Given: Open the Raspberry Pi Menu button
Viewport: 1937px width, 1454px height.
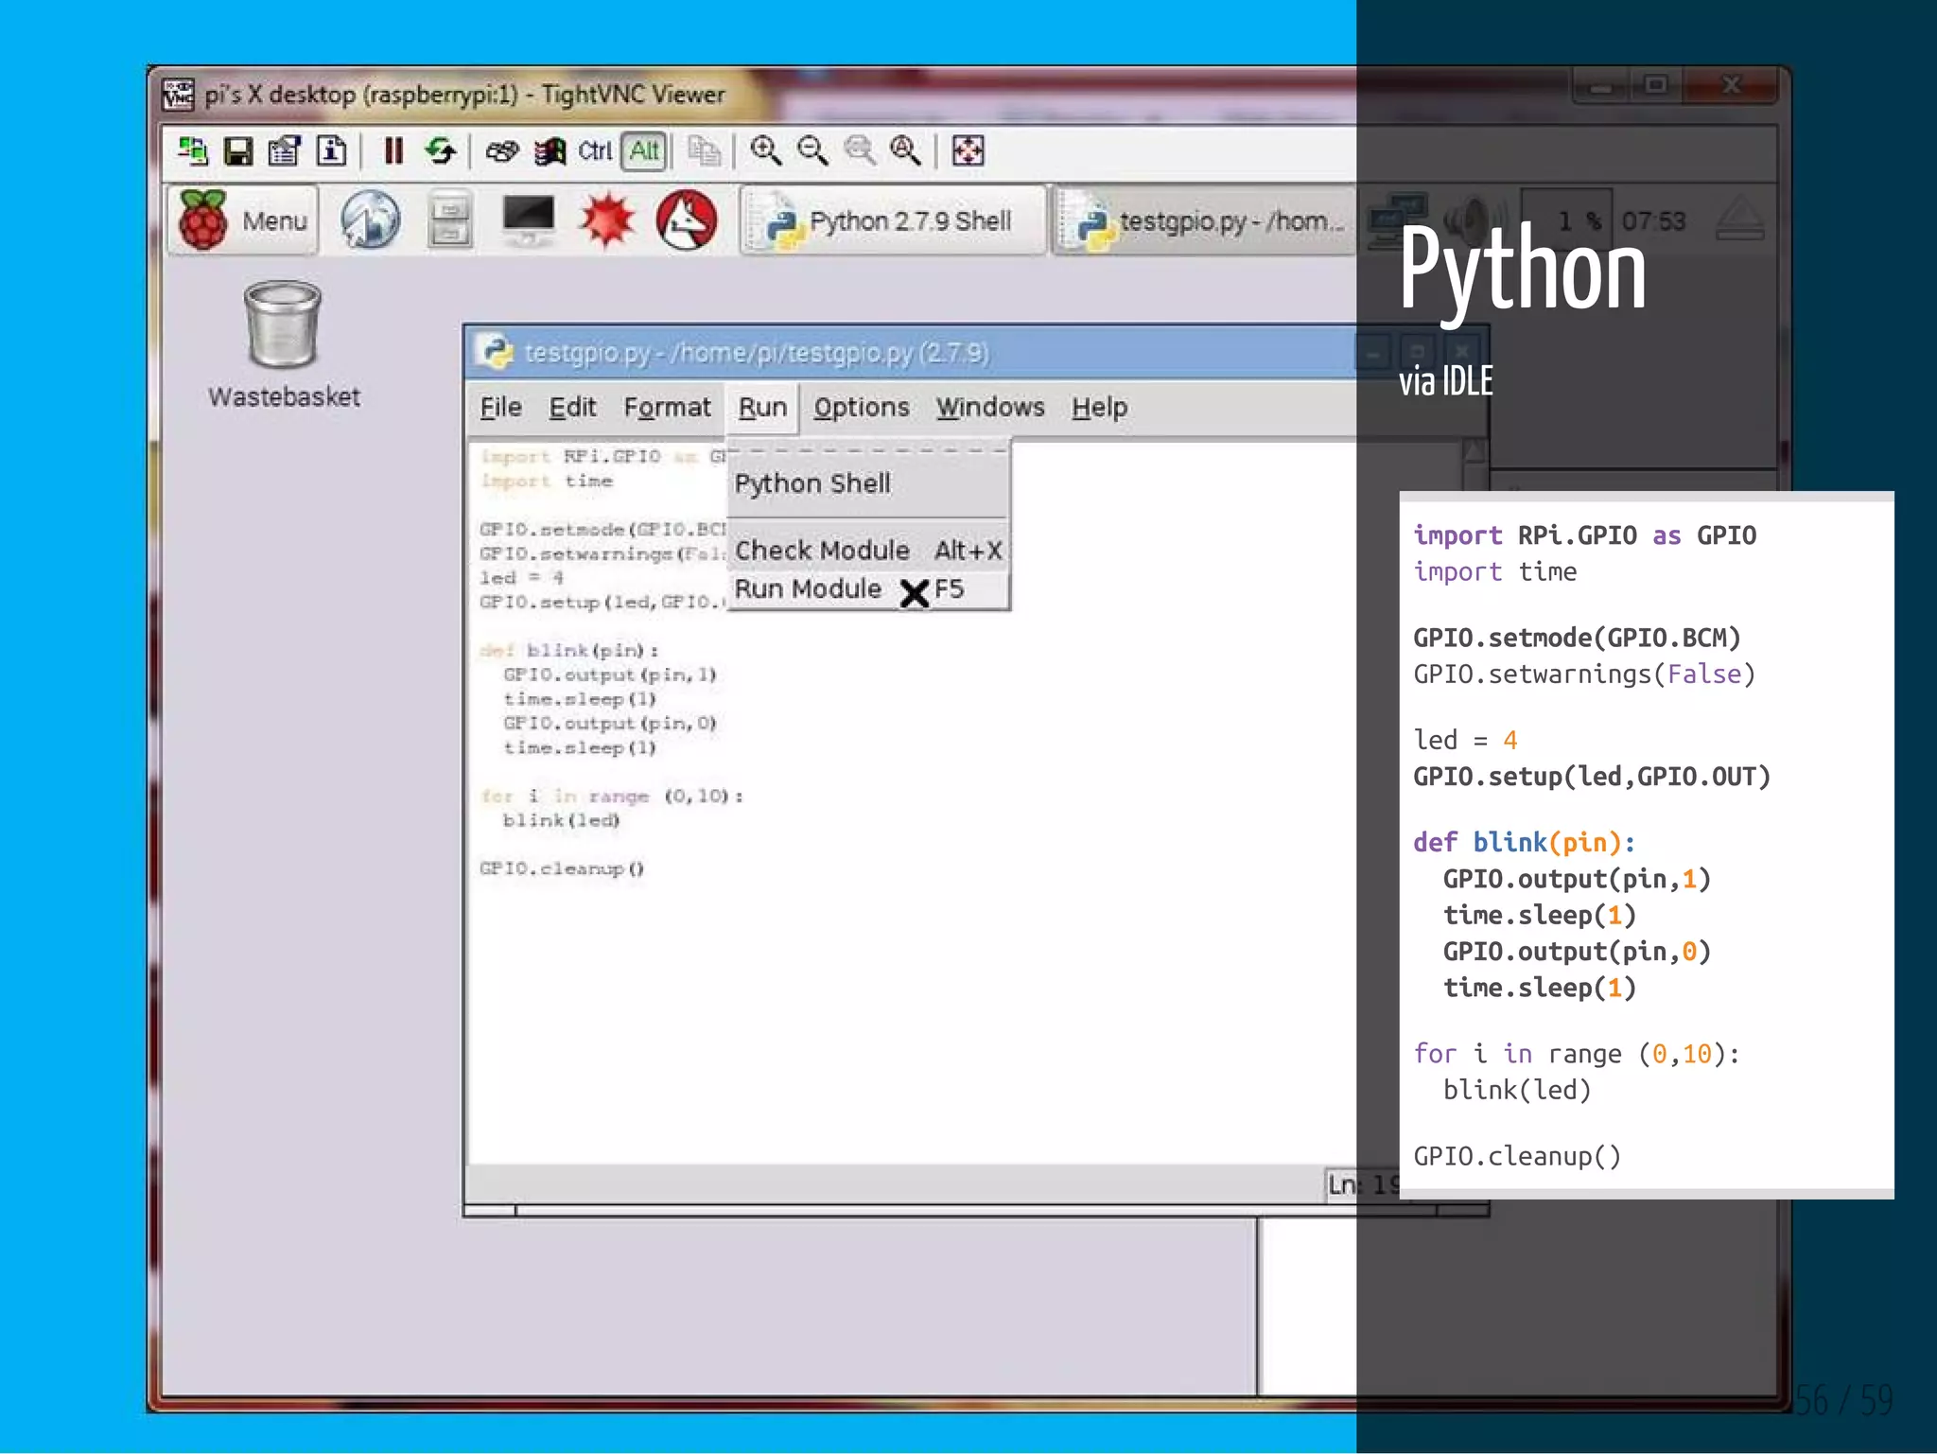Looking at the screenshot, I should [x=243, y=220].
